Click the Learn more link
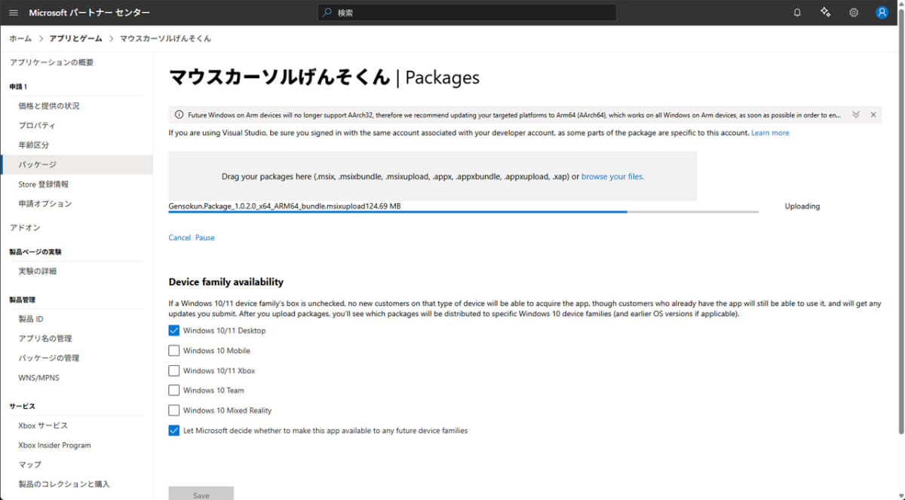905x500 pixels. [x=770, y=133]
